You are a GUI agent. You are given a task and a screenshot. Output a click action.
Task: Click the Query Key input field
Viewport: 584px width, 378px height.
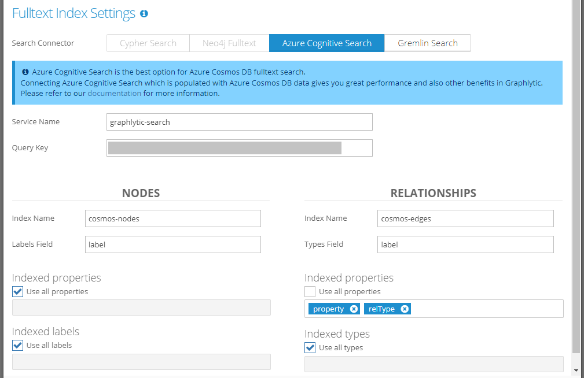pos(240,148)
